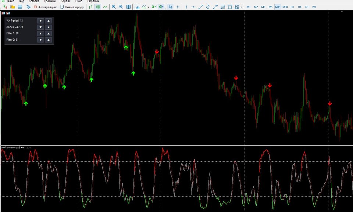Arrange charts as tiled grid

(128, 7)
